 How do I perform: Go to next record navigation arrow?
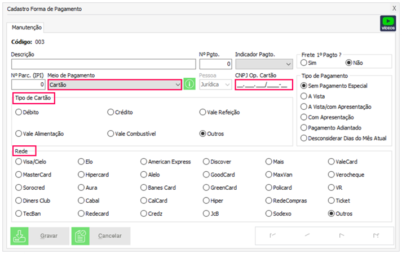point(341,235)
